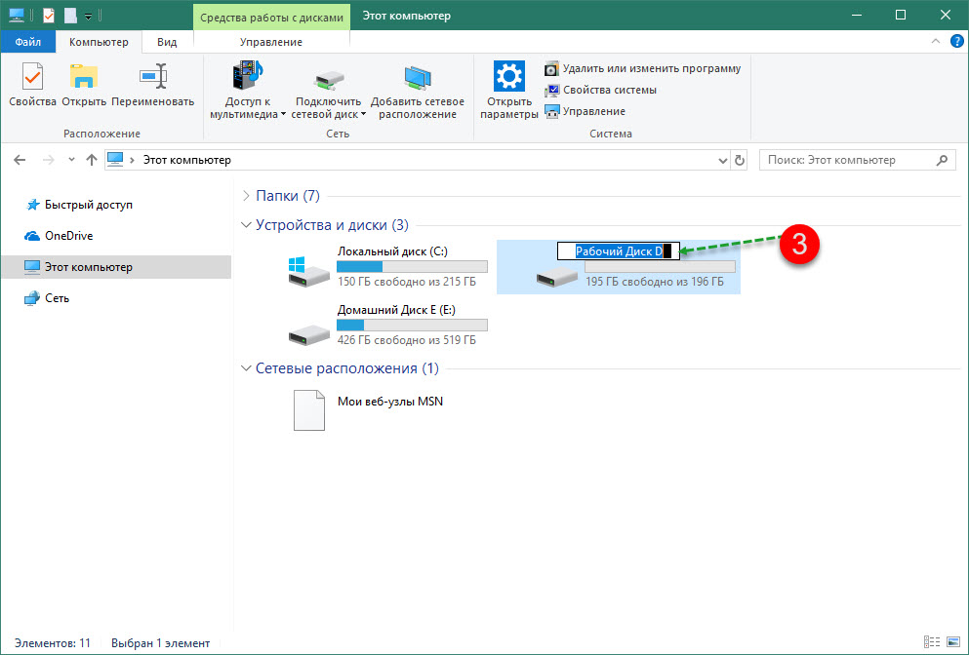Viewport: 969px width, 655px height.
Task: Switch to details view icon in status bar
Action: pos(932,642)
